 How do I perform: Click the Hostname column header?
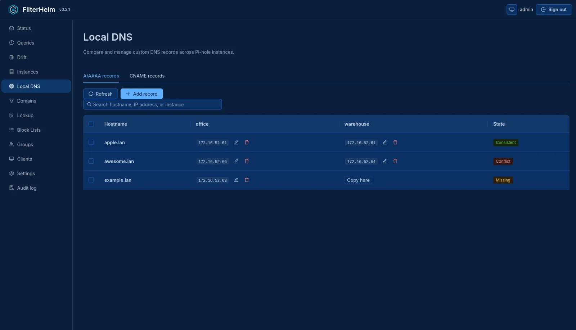(x=116, y=124)
